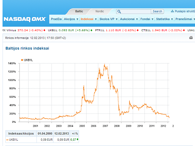Open the Pranešimai menu label
The width and height of the screenshot is (195, 146).
(184, 19)
